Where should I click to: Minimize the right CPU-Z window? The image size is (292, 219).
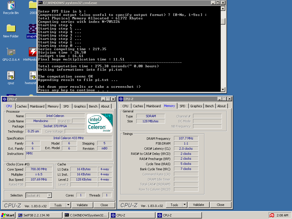220,99
